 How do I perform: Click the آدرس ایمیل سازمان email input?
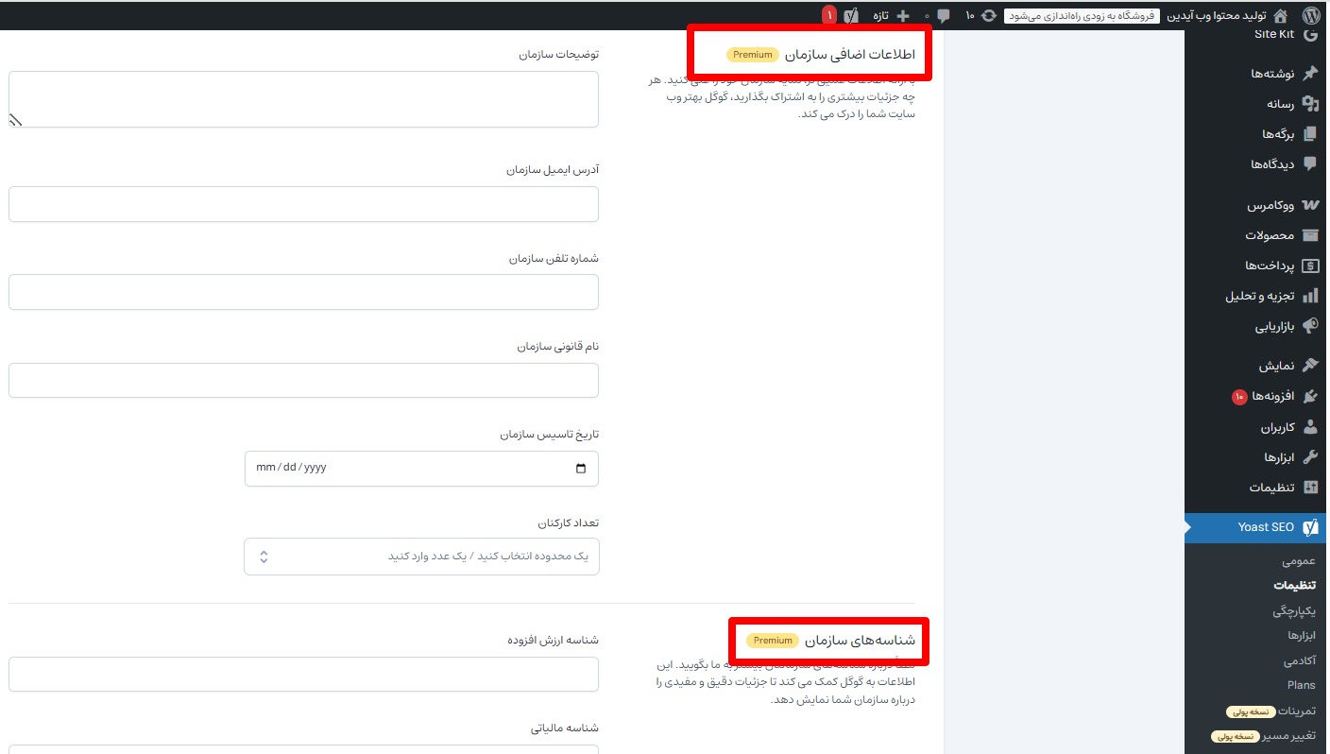point(303,204)
